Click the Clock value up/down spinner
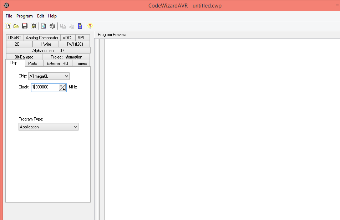 click(x=62, y=88)
